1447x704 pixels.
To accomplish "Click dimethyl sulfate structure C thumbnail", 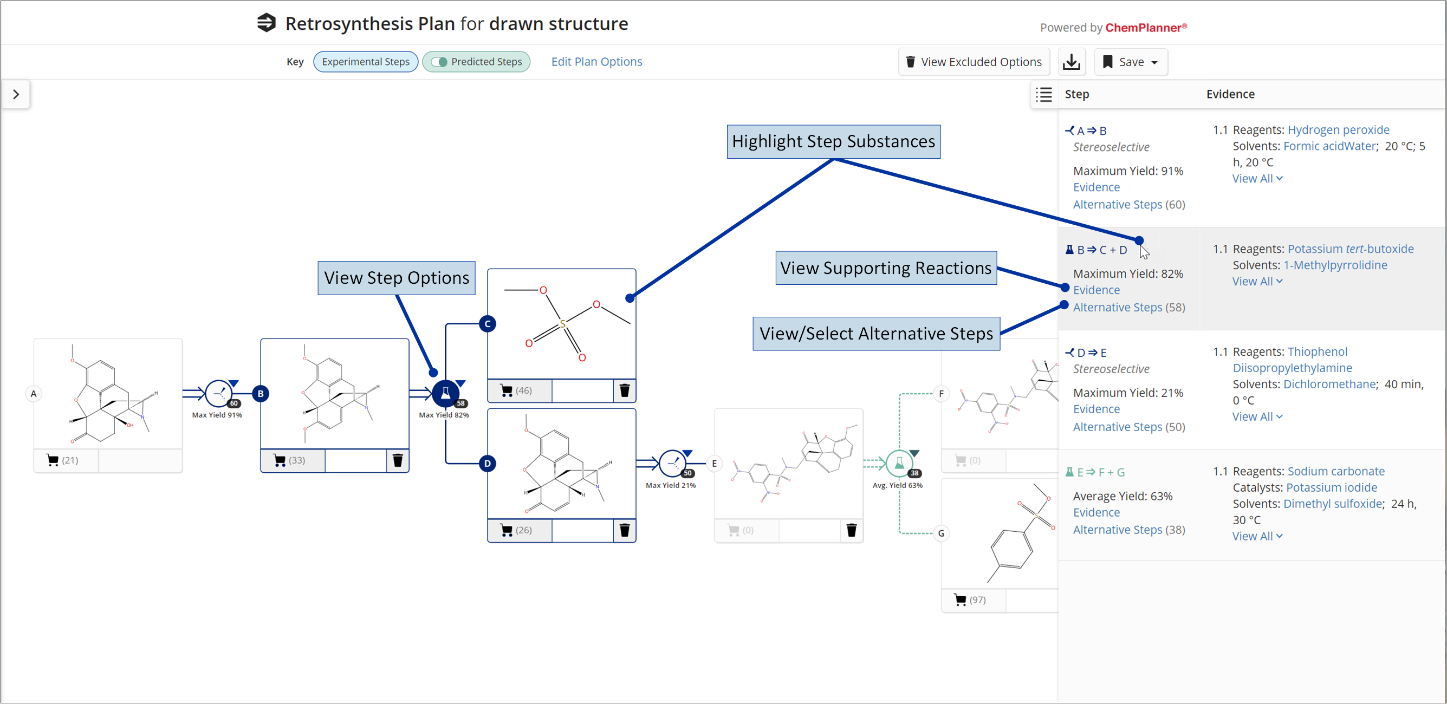I will coord(562,324).
